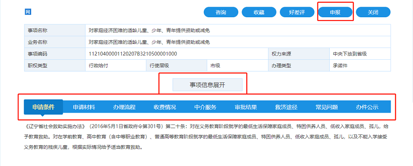Click the 市级 cell
Screen dimensions: 413x166
click(x=237, y=66)
